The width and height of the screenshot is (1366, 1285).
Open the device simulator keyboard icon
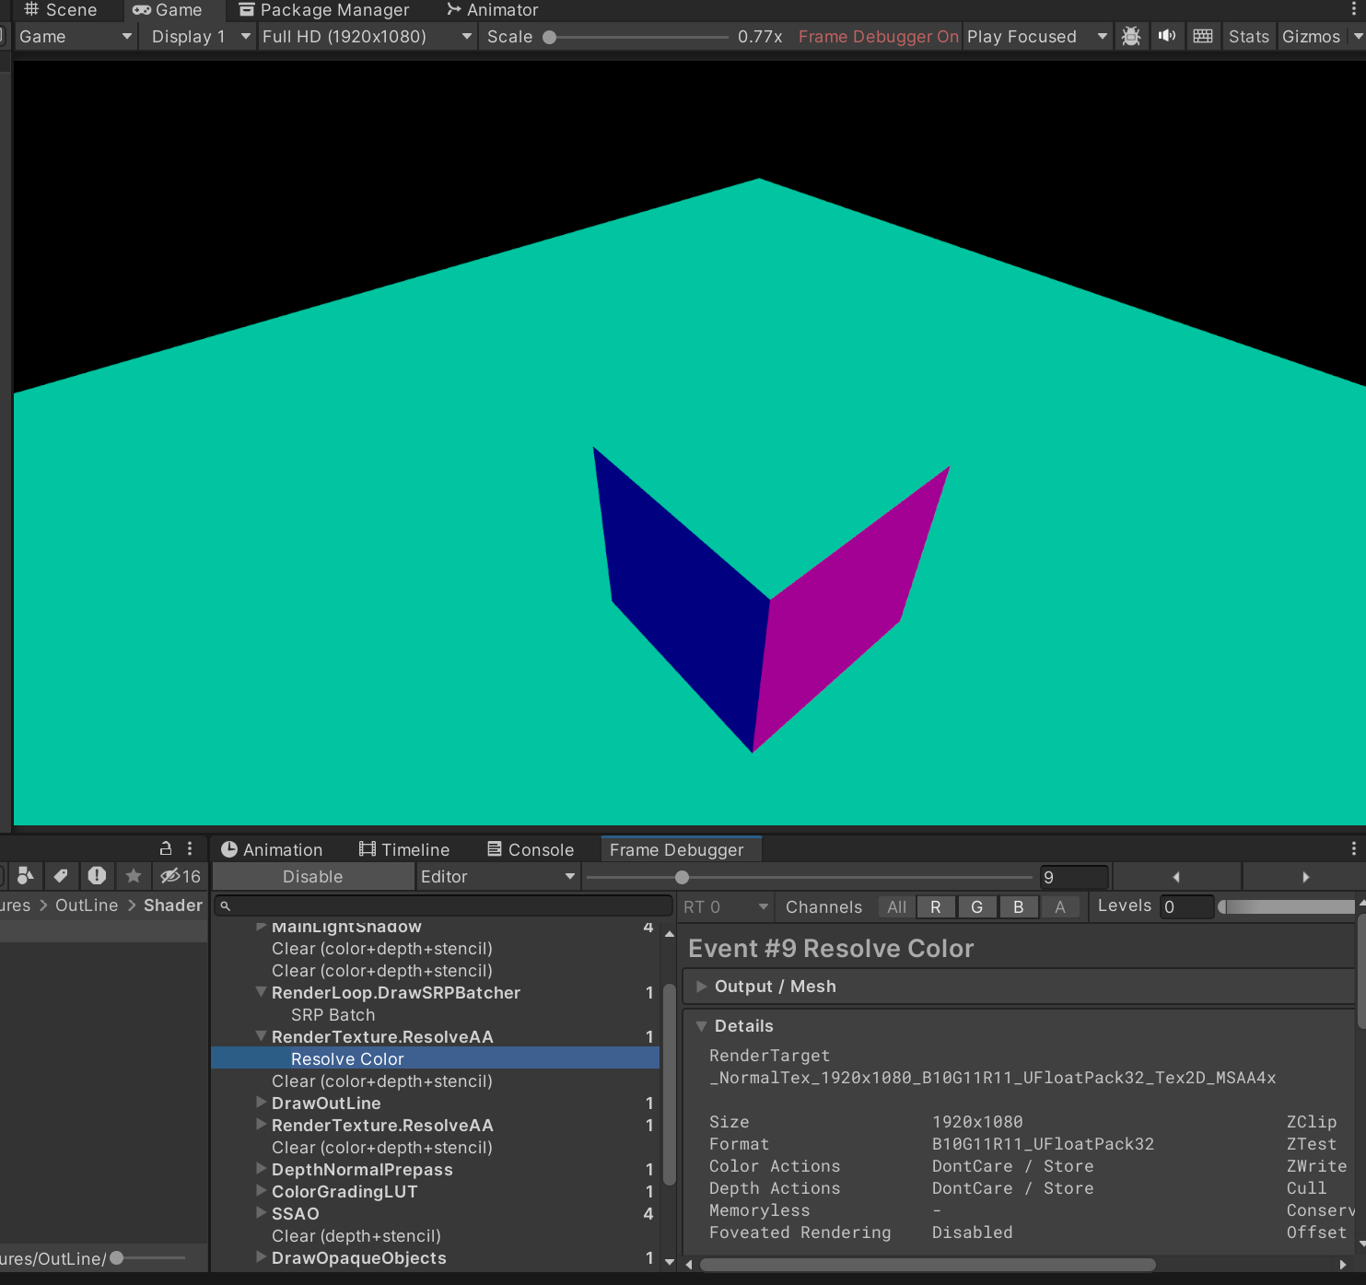(1202, 36)
